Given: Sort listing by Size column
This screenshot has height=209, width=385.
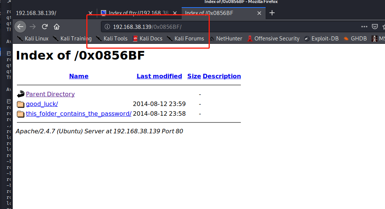Looking at the screenshot, I should pyautogui.click(x=194, y=76).
